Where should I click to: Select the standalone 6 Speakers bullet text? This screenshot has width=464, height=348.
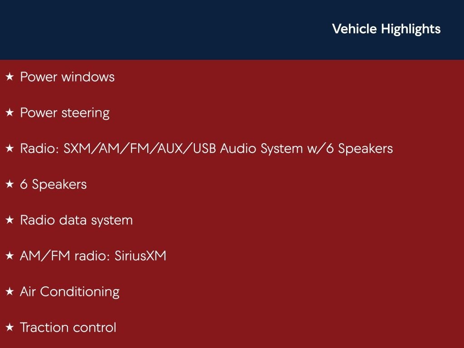click(53, 184)
